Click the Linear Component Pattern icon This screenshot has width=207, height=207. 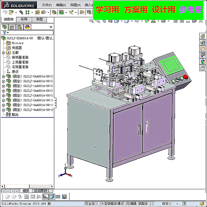tap(27, 12)
